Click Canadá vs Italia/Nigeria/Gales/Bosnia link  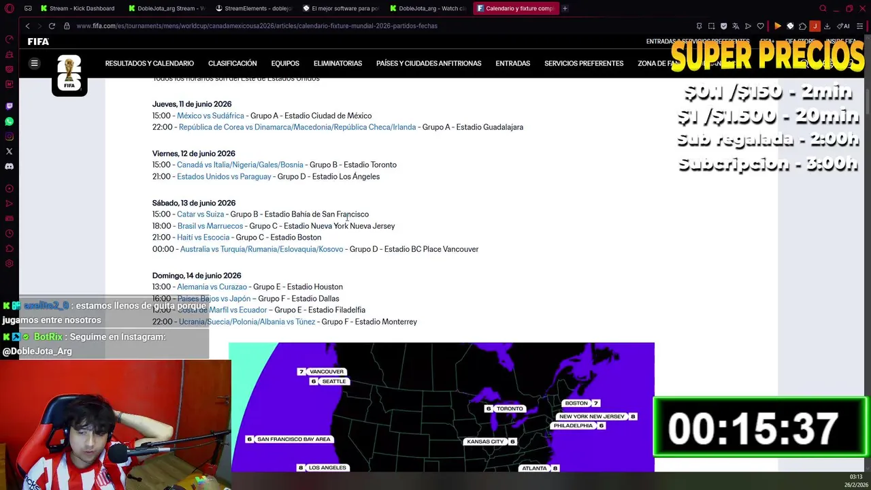[x=240, y=165]
